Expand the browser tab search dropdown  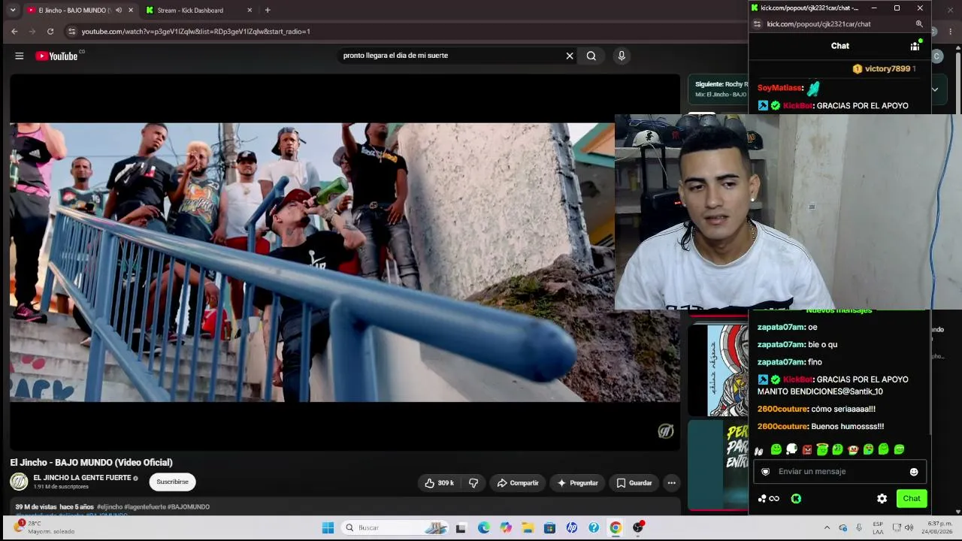12,11
